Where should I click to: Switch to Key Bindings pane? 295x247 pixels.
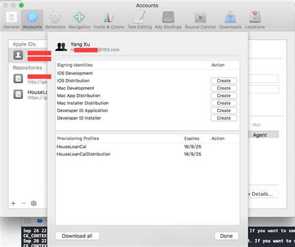[x=168, y=21]
